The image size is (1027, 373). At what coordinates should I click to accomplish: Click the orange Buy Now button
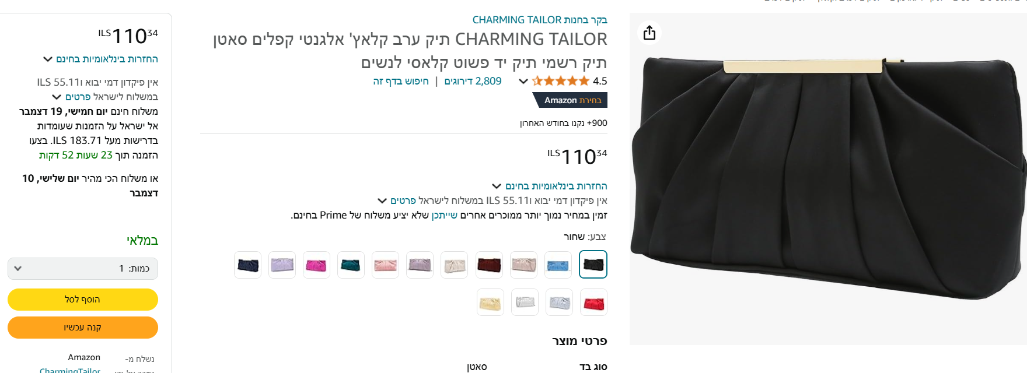coord(83,328)
